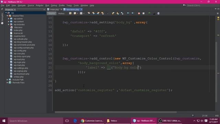Viewport: 220px width, 124px height.
Task: Minimize the Projects panel with the dash icon
Action: click(44, 10)
